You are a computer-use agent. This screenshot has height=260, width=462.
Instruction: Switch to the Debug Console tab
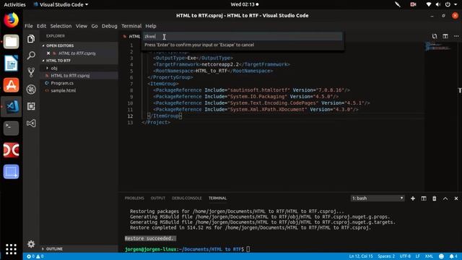point(187,198)
